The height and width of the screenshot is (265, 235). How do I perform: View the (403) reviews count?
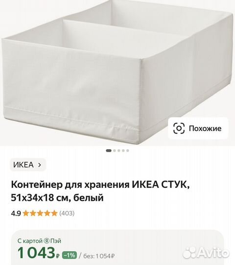point(67,213)
